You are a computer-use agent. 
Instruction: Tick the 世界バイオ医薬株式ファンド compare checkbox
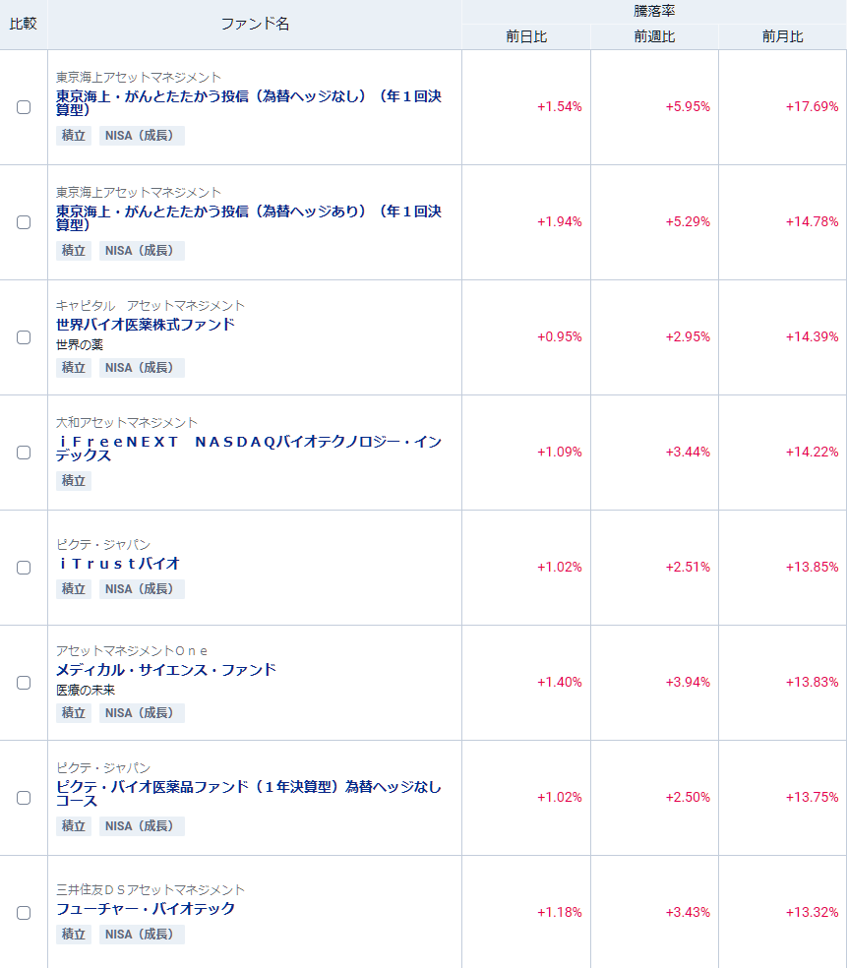pos(24,337)
